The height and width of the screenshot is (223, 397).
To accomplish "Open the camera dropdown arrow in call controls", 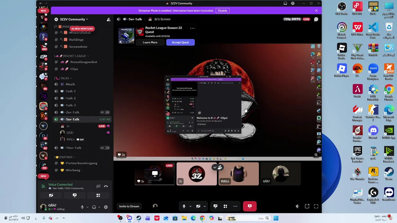I will pos(205,206).
